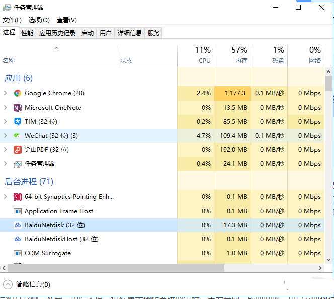334x299 pixels.
Task: Click the 任务管理器 row icon
Action: (18, 164)
